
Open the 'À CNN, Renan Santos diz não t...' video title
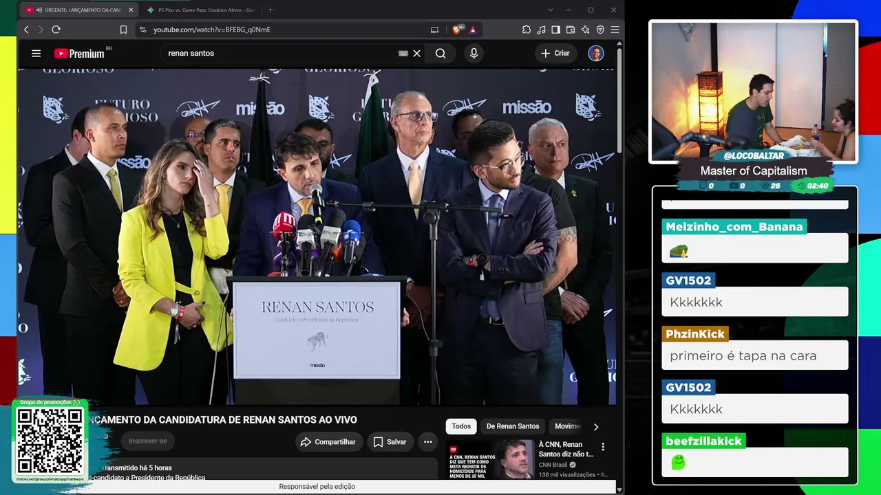point(566,449)
